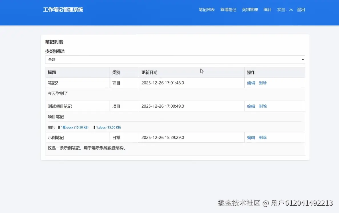339x213 pixels.
Task: Delete the 测试项目笔记 note
Action: click(x=263, y=106)
